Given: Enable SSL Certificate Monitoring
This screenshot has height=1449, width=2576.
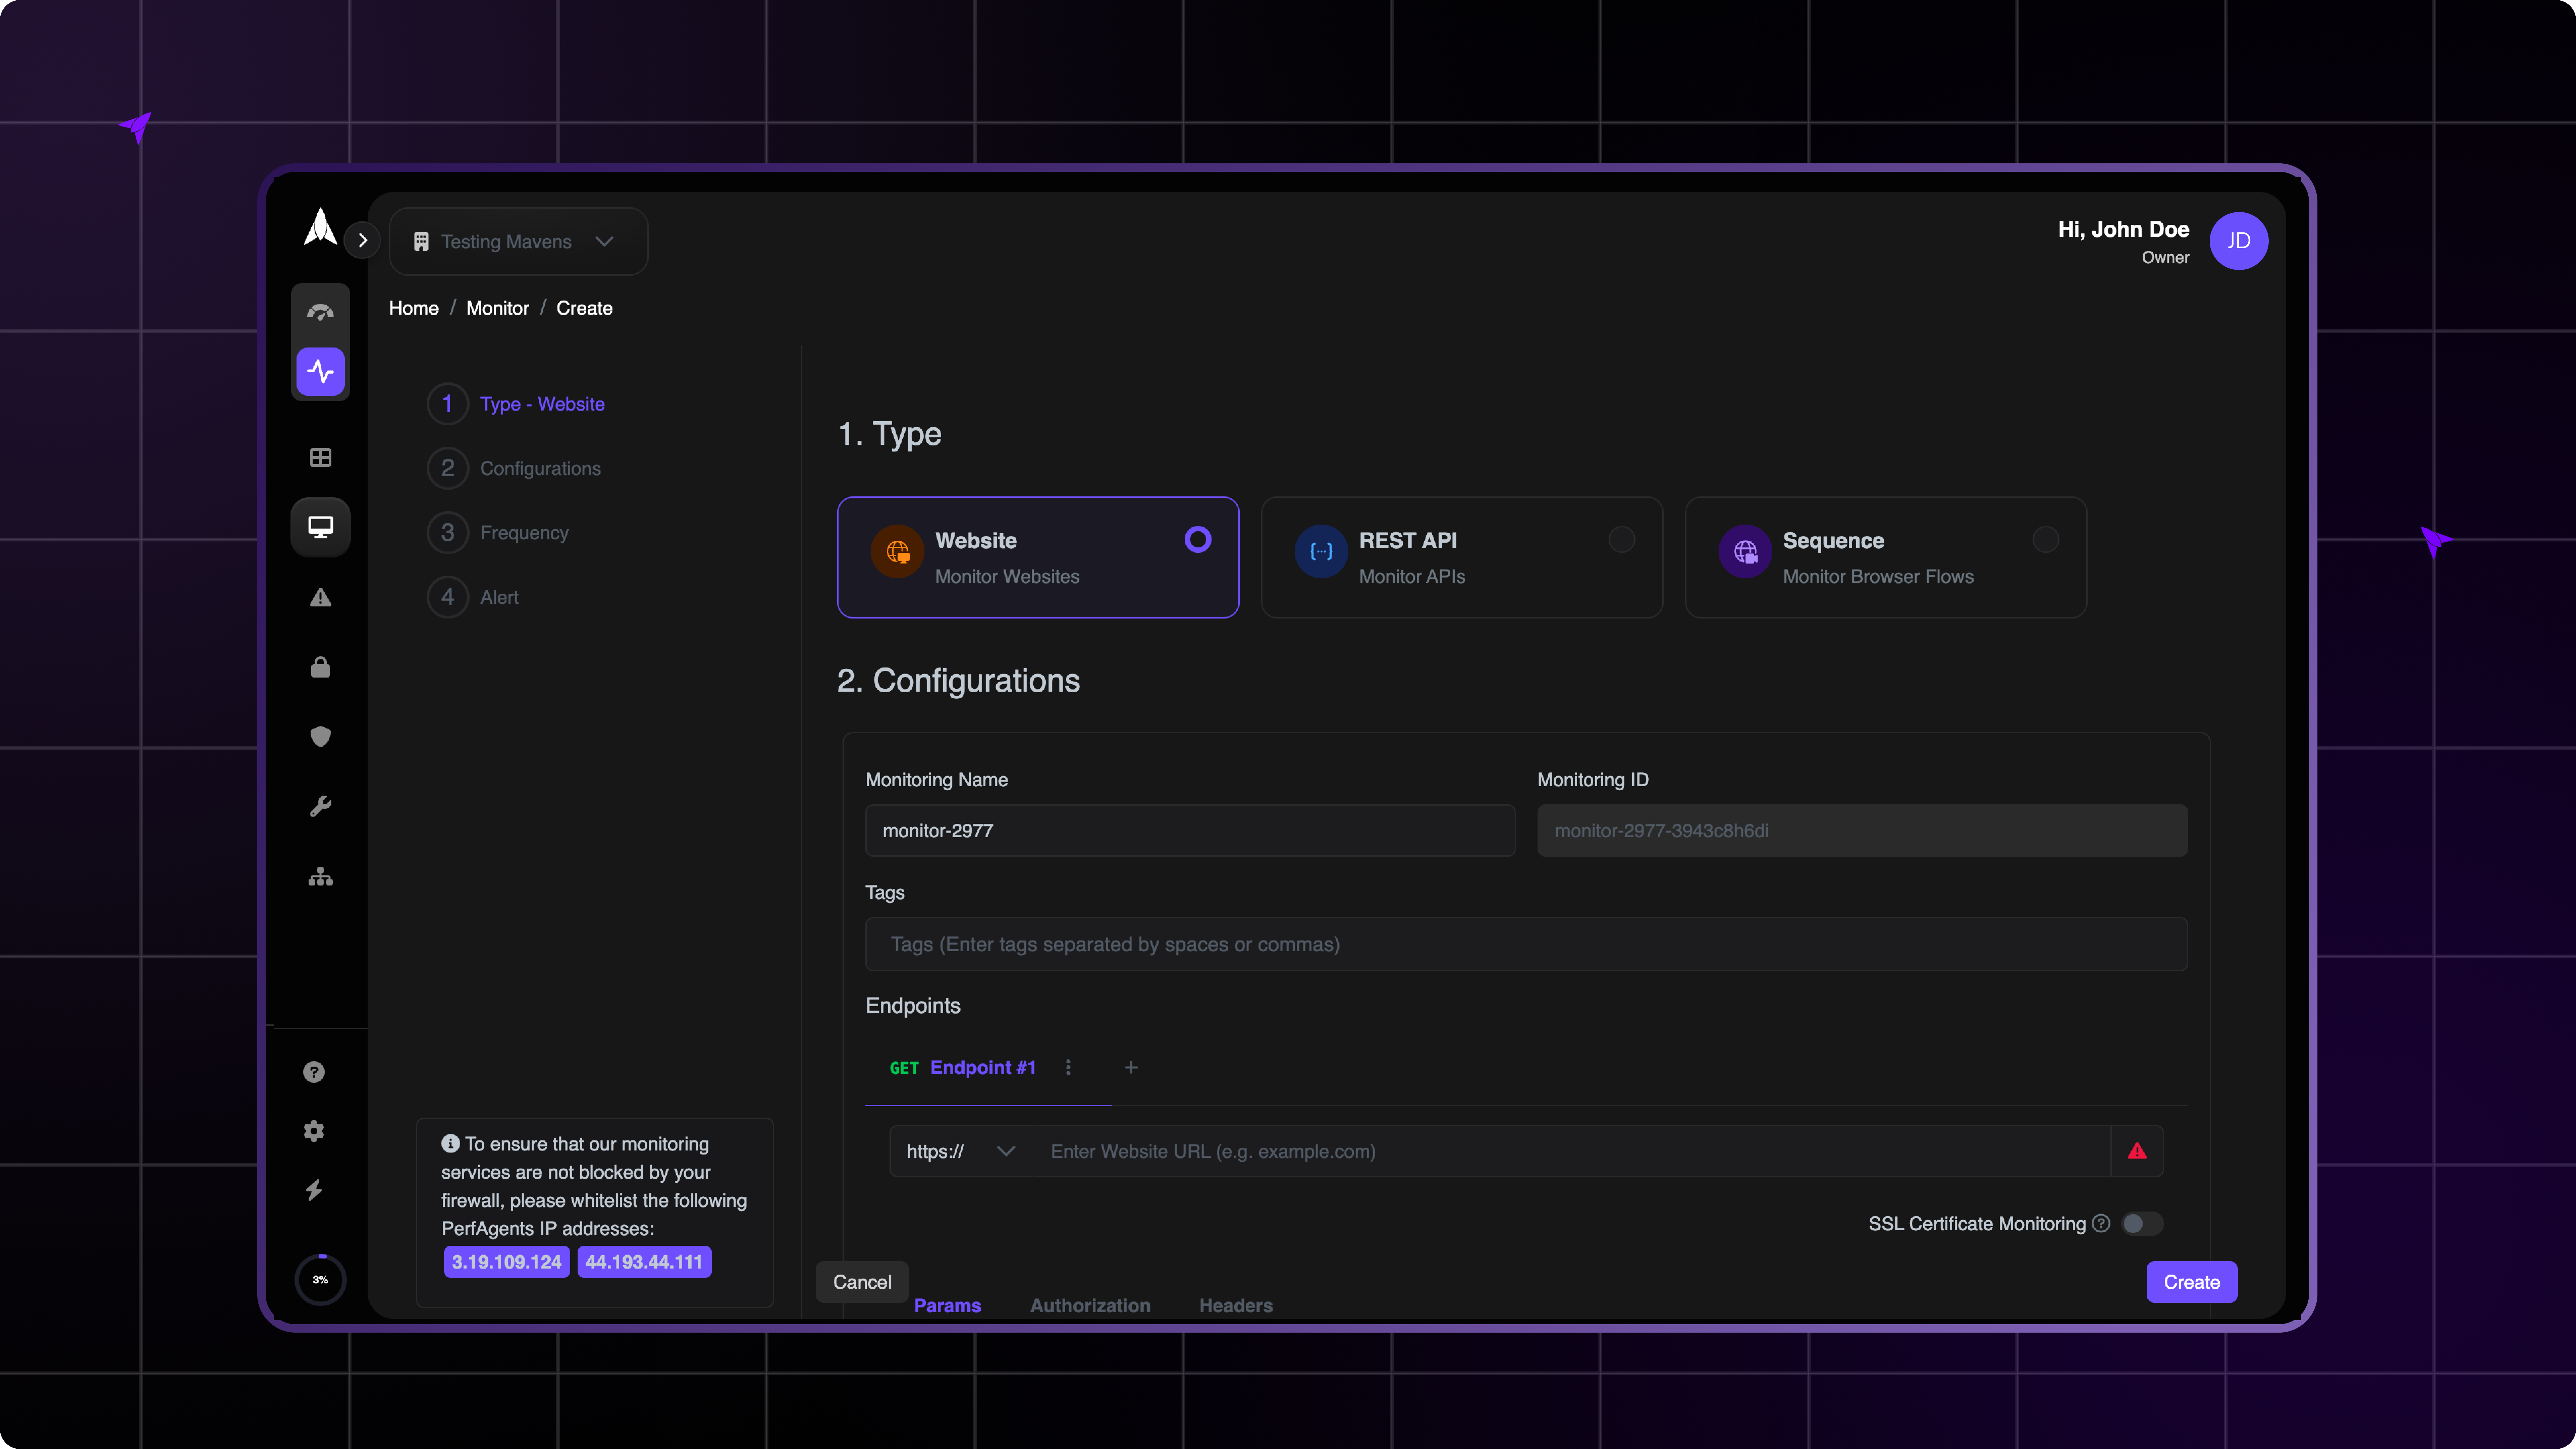Looking at the screenshot, I should (x=2141, y=1223).
